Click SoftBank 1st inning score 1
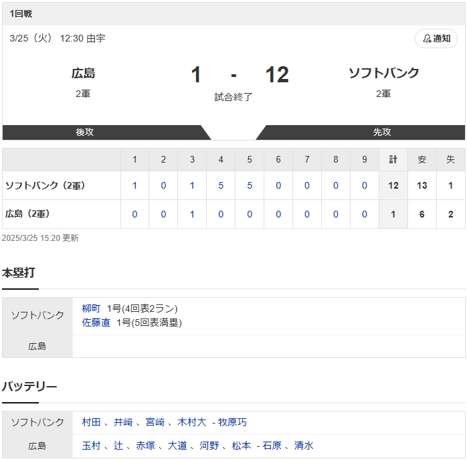This screenshot has width=467, height=461. pyautogui.click(x=134, y=185)
